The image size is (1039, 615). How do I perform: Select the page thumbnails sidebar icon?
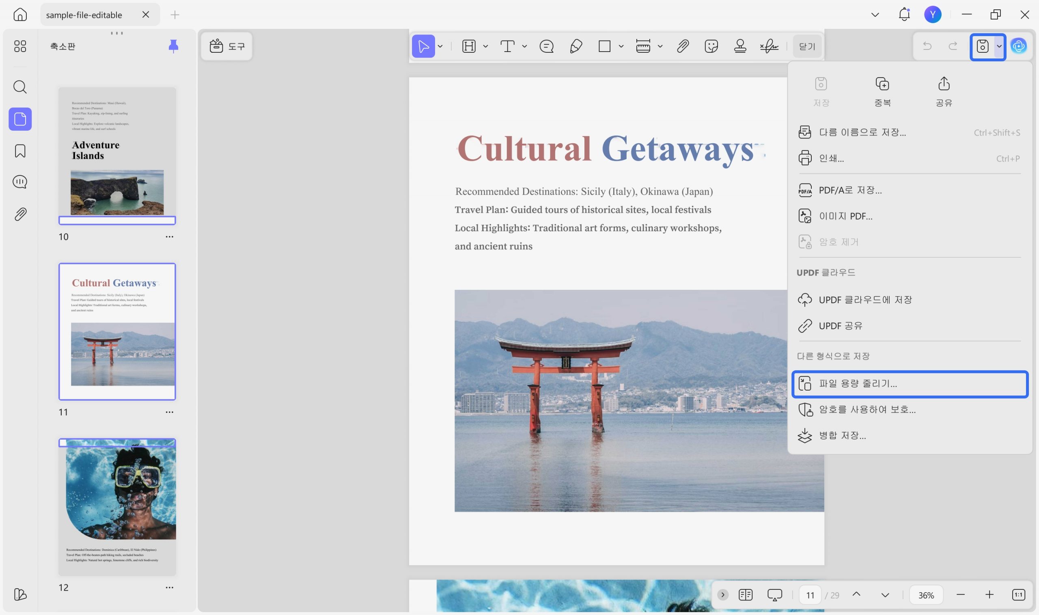tap(20, 119)
